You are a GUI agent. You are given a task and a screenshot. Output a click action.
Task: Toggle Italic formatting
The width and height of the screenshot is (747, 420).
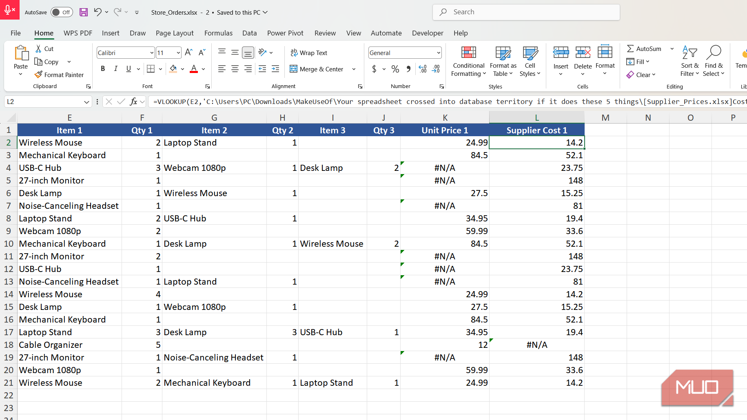click(x=116, y=69)
